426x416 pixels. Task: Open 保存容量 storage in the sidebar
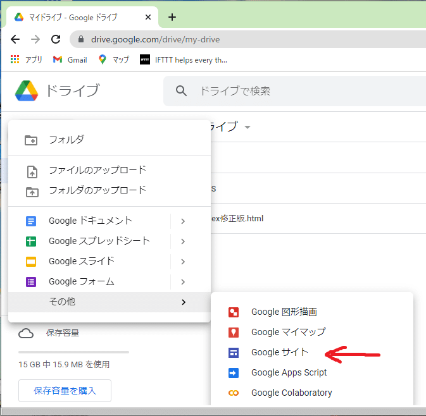pos(63,333)
